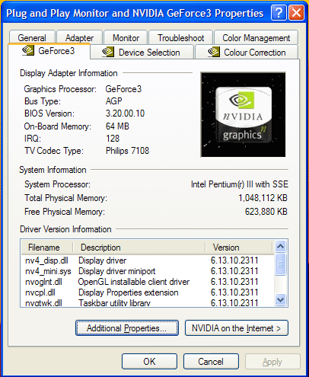Open the Adapter tab

(x=79, y=38)
